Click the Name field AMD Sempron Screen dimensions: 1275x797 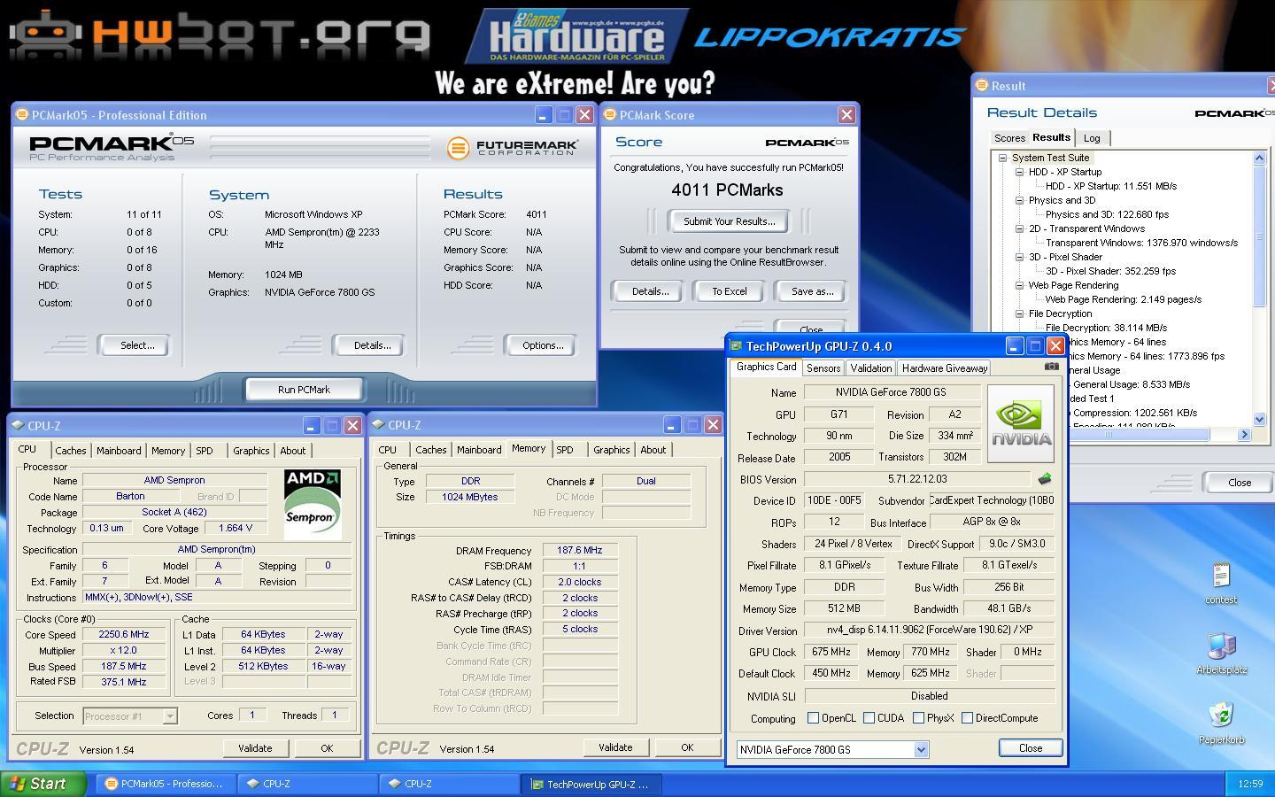tap(174, 480)
